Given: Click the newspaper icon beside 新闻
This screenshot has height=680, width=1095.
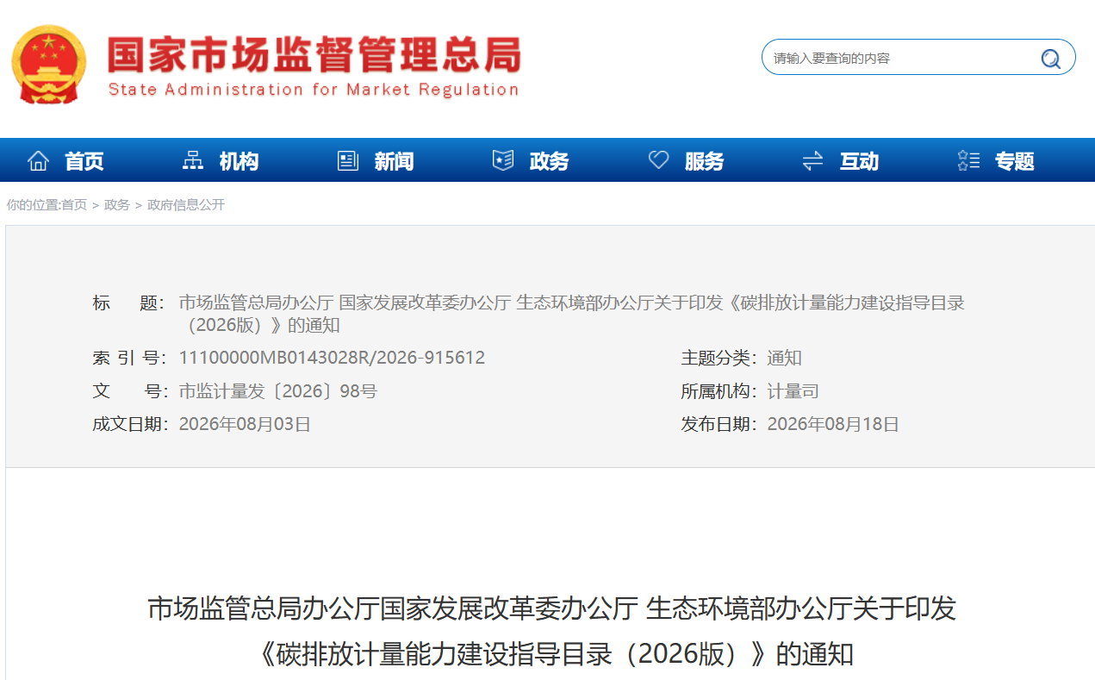Looking at the screenshot, I should (x=348, y=160).
